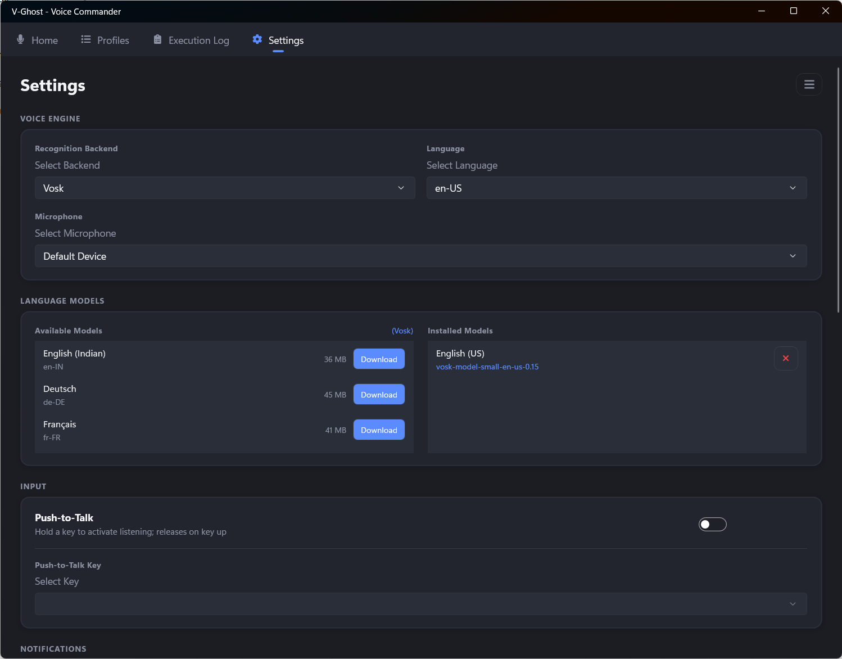Click the Execution Log clipboard icon
This screenshot has height=659, width=842.
click(x=157, y=39)
